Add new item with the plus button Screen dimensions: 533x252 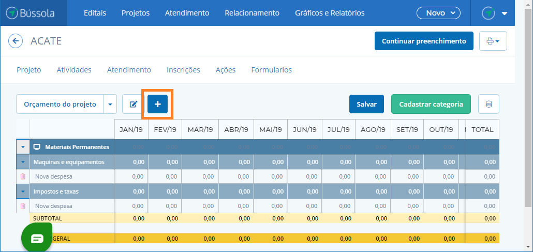pos(157,104)
